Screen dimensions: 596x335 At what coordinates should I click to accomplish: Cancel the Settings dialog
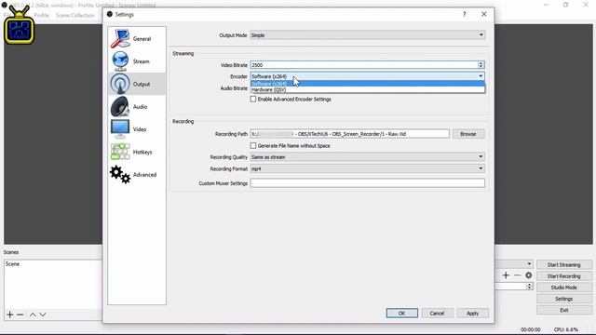click(437, 313)
